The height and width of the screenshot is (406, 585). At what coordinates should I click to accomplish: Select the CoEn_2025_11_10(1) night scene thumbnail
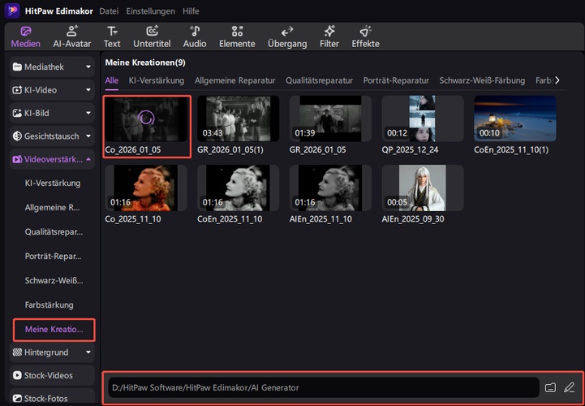515,119
